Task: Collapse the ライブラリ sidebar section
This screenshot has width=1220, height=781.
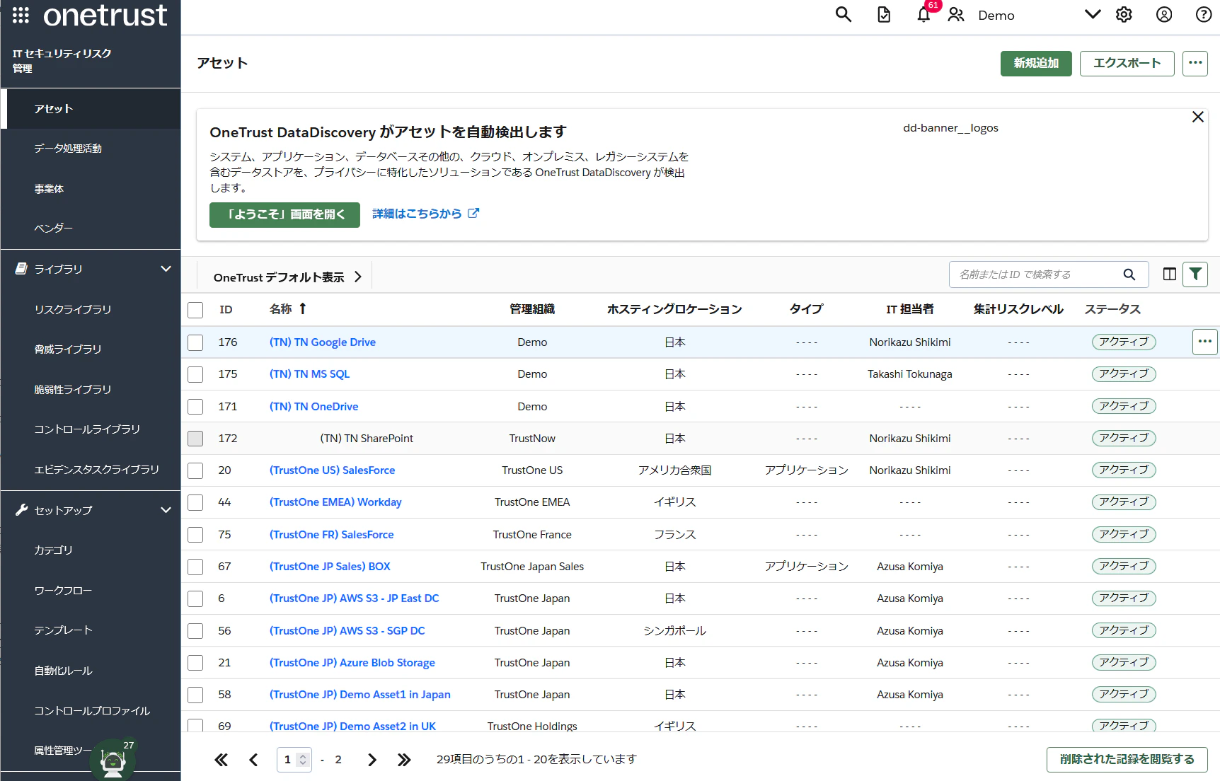Action: tap(166, 269)
